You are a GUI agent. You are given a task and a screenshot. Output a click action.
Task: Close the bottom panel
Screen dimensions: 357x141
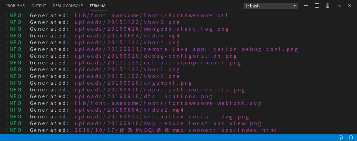tap(350, 6)
